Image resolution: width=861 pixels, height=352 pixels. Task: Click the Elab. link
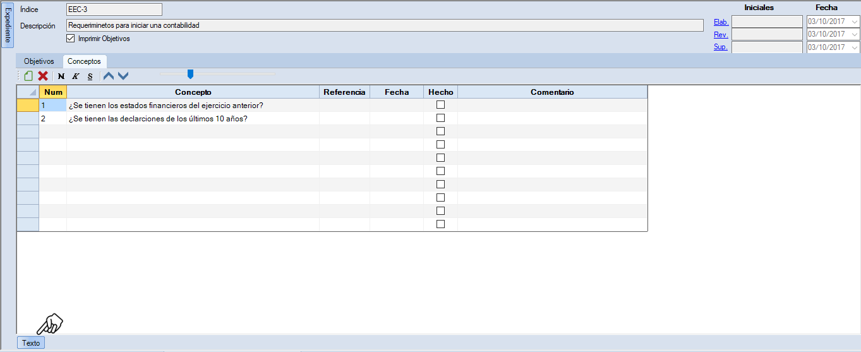[721, 21]
